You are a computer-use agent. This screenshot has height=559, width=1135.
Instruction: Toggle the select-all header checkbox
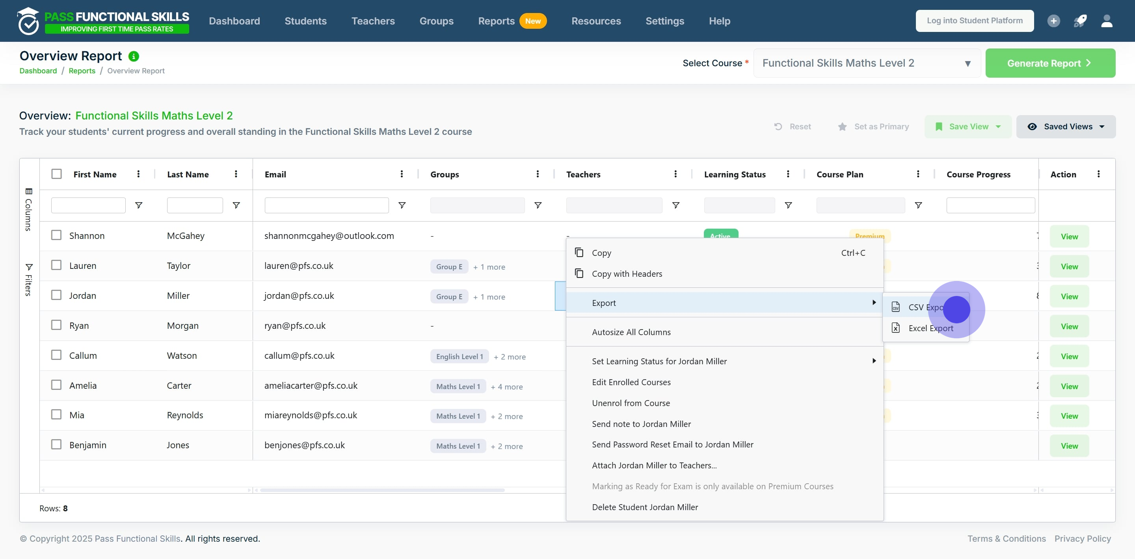click(x=56, y=174)
